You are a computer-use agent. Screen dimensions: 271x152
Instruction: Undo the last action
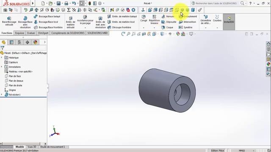point(74,3)
